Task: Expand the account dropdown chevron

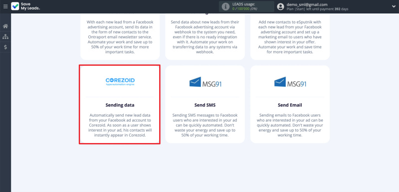Action: click(x=394, y=7)
